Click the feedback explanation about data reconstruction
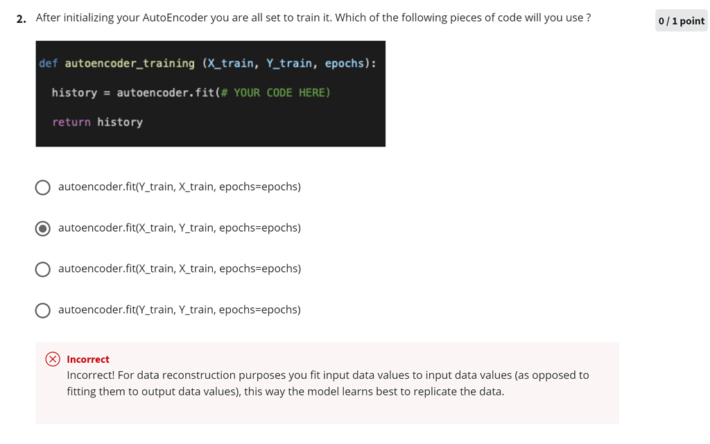710x444 pixels. point(327,383)
